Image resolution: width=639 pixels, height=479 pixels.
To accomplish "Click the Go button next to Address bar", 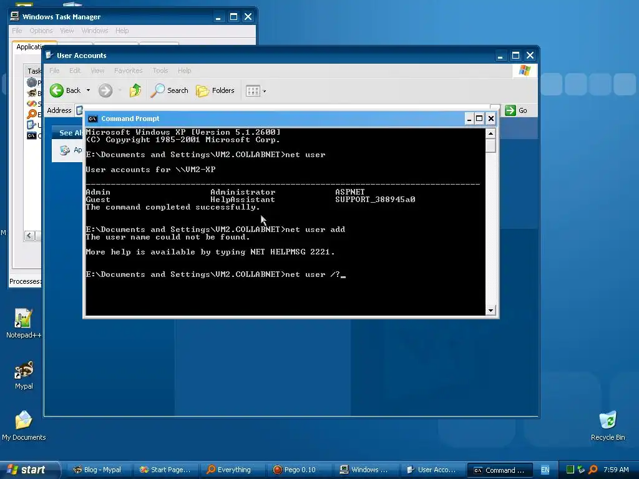I will [x=516, y=110].
